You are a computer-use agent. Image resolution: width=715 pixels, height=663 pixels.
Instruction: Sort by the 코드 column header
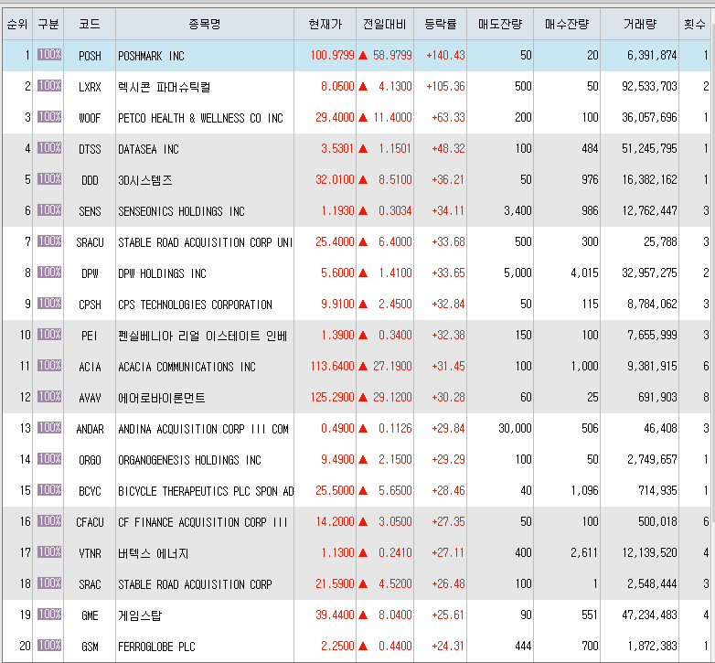coord(90,24)
